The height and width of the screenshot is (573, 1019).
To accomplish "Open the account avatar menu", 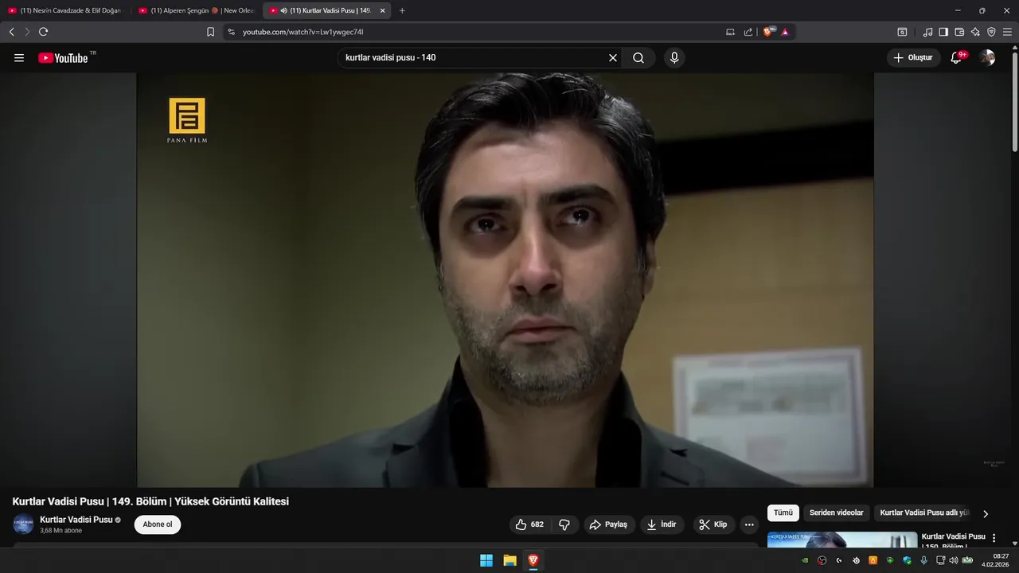I will [x=987, y=57].
